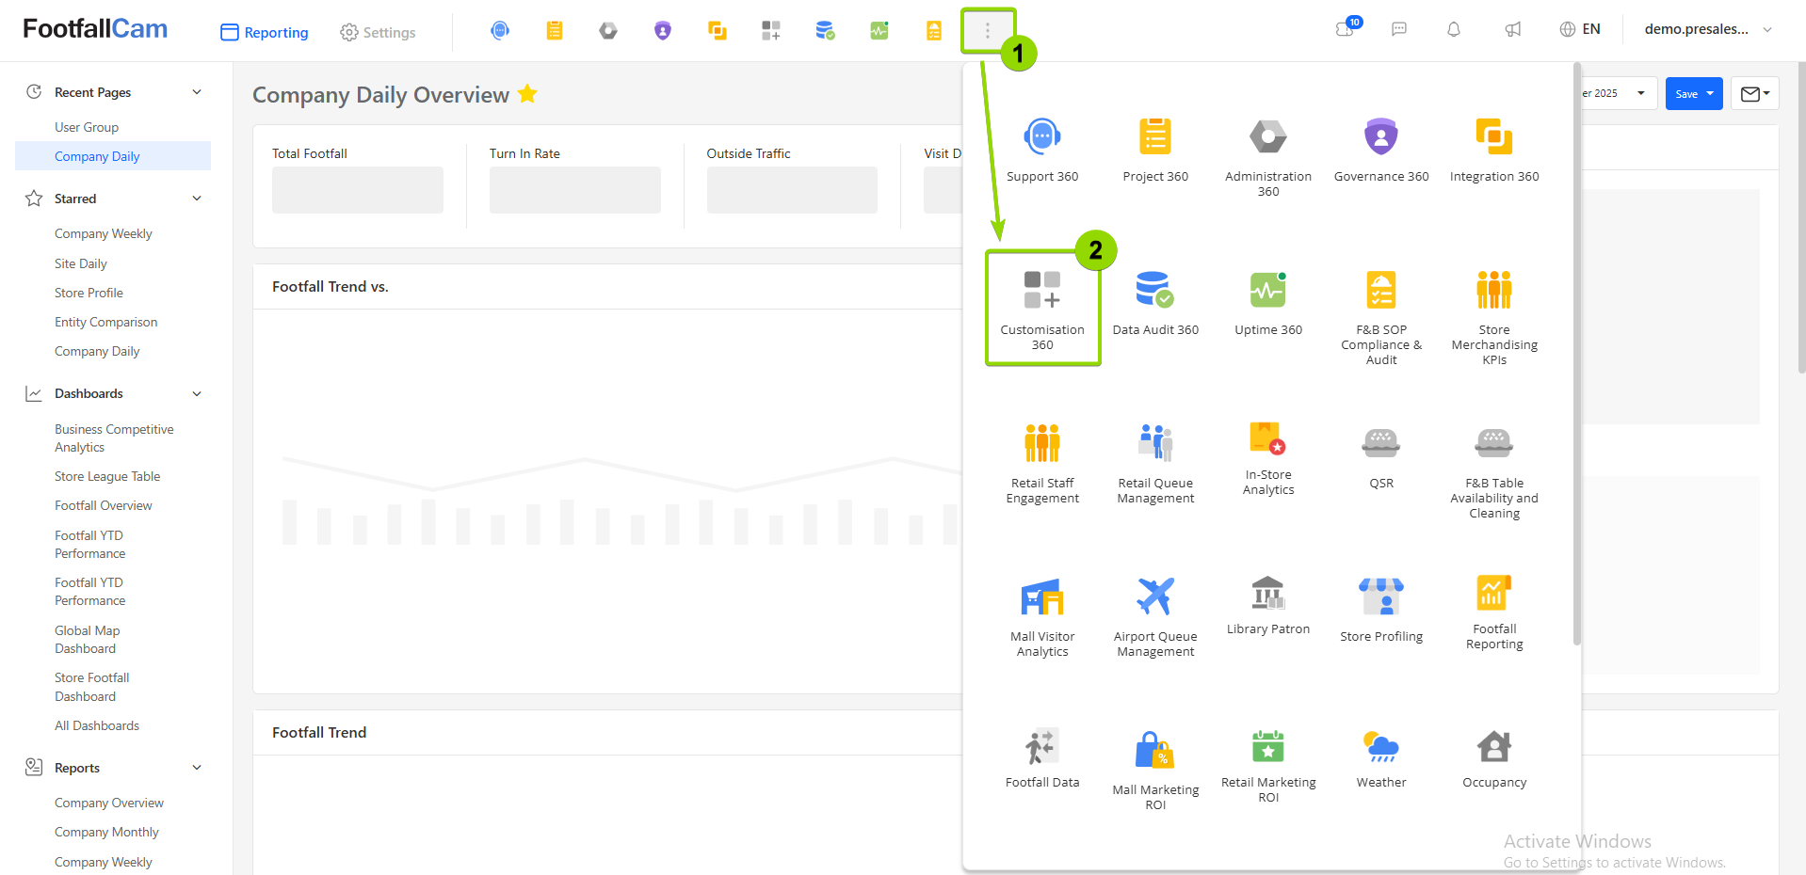Open Store League Table dashboard
This screenshot has height=875, width=1806.
[107, 476]
